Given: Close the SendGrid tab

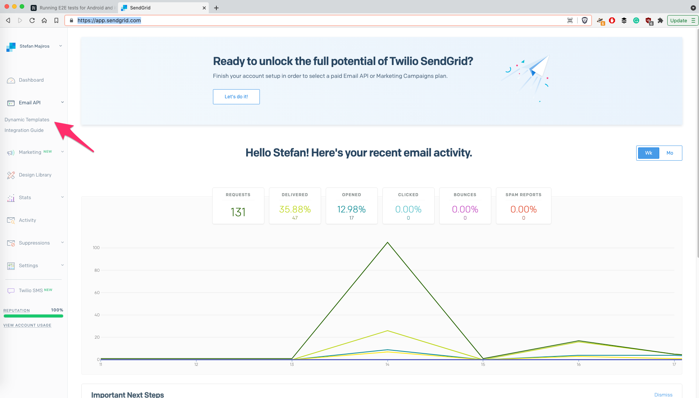Looking at the screenshot, I should point(204,8).
